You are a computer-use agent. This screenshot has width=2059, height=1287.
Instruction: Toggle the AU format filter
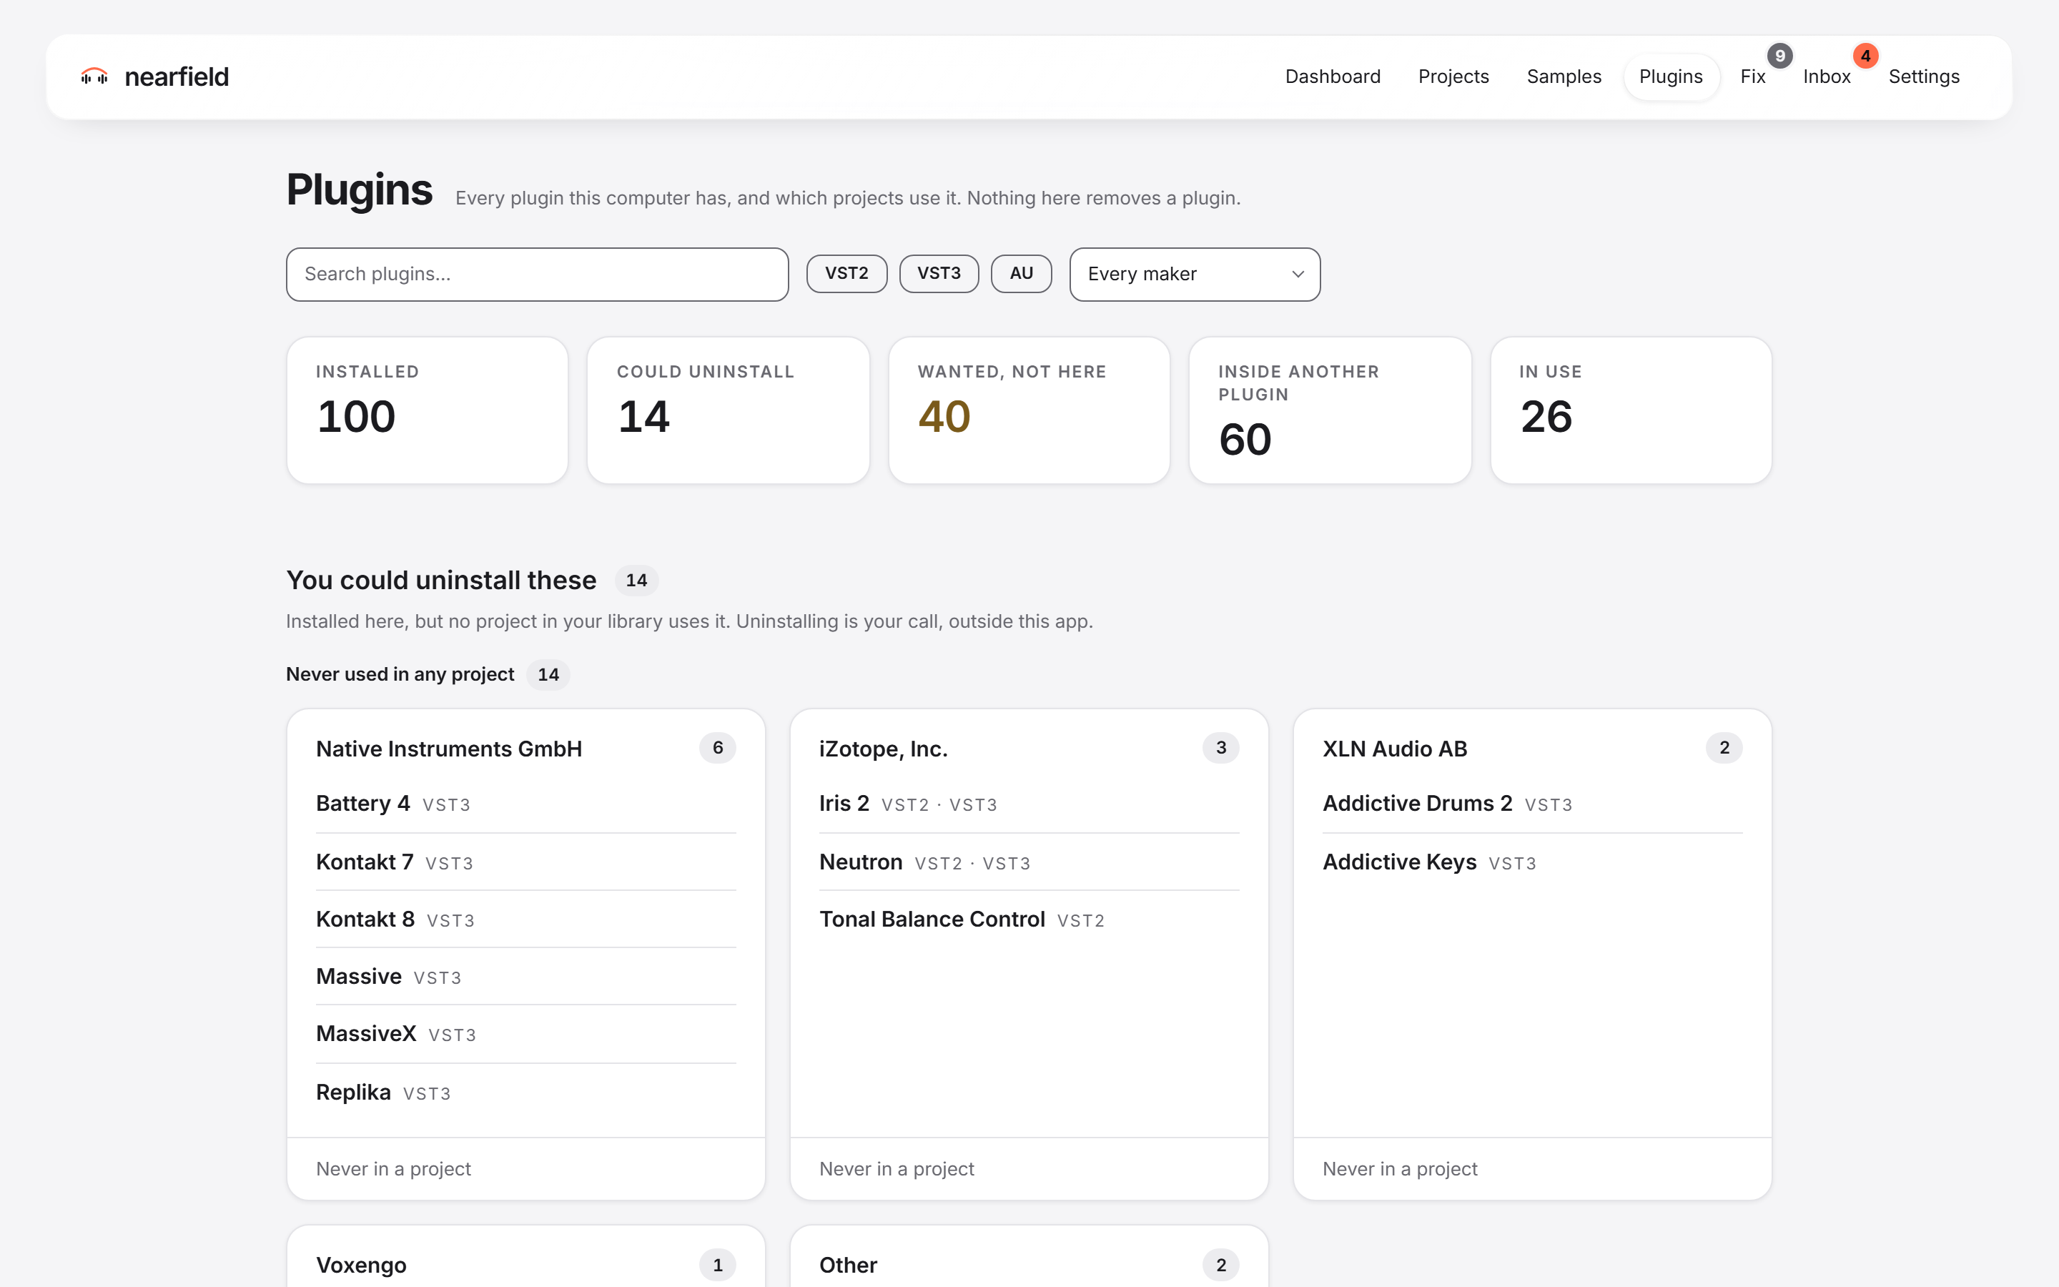point(1021,273)
